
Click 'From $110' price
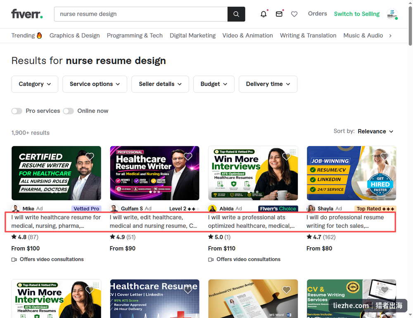221,249
